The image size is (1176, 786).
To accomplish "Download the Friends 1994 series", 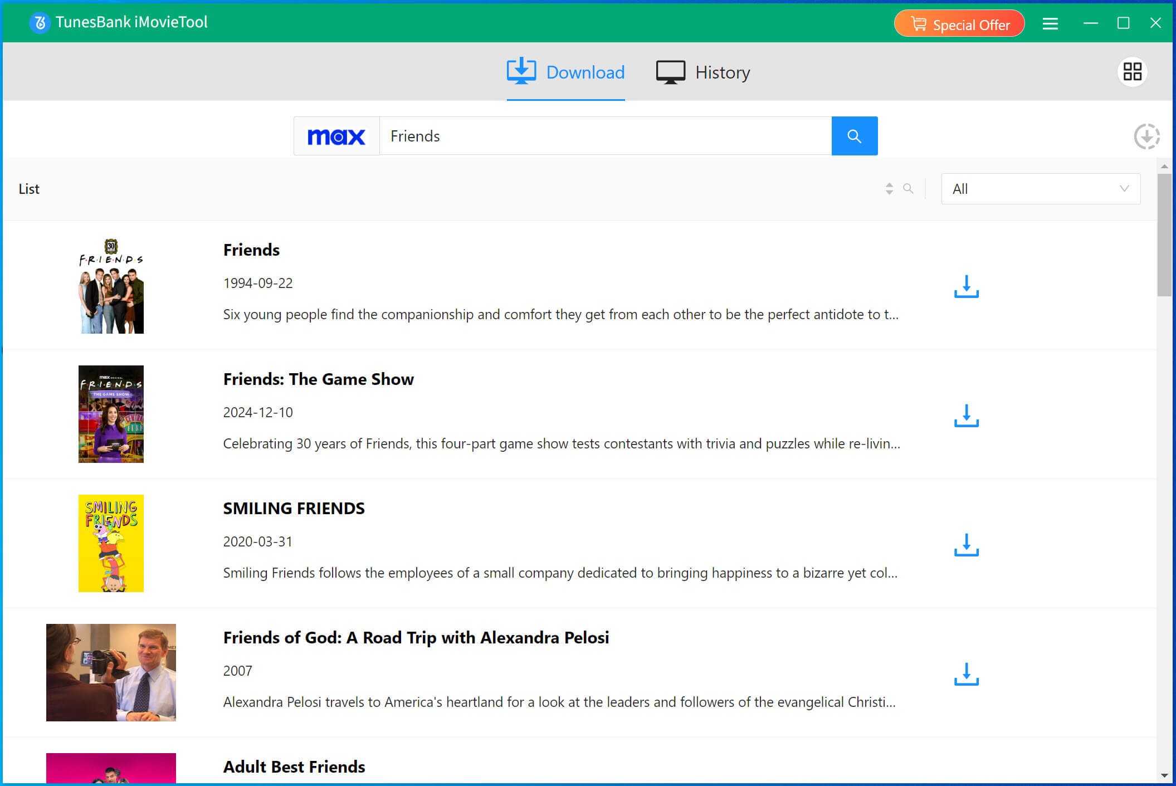I will pos(966,286).
